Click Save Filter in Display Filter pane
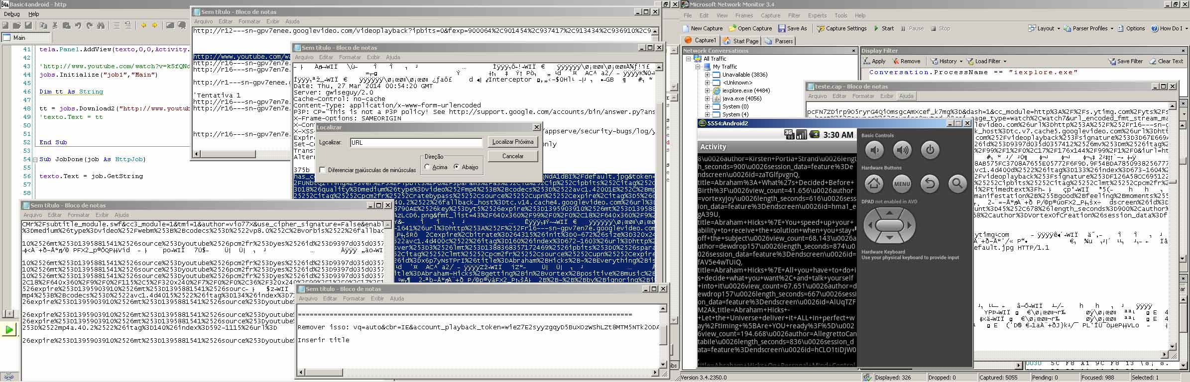Viewport: 1190px width, 382px height. 1125,61
